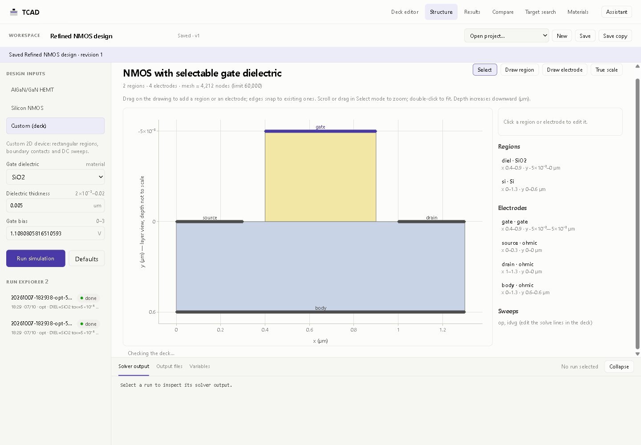641x445 pixels.
Task: Switch to the Structure tab
Action: (x=441, y=12)
